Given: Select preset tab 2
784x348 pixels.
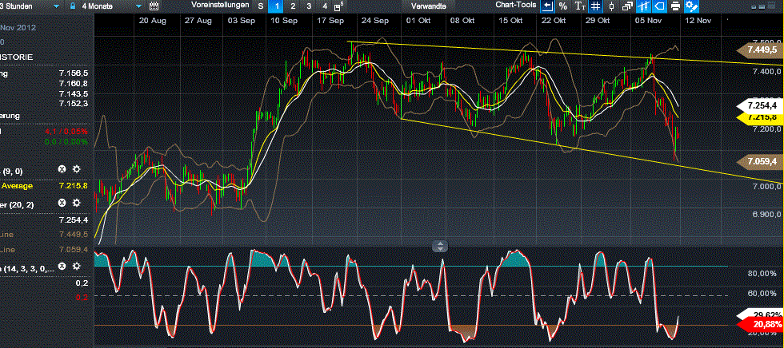Looking at the screenshot, I should (x=294, y=6).
